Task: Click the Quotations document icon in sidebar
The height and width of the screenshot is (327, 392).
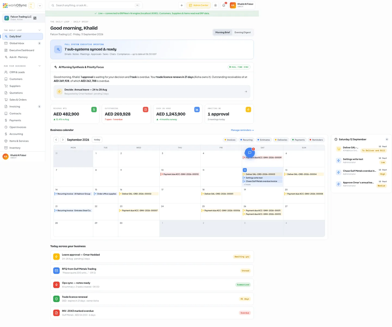Action: click(6, 93)
